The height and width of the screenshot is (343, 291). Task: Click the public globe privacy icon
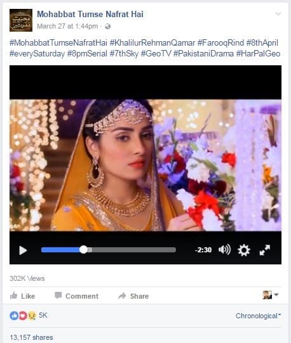coord(107,27)
